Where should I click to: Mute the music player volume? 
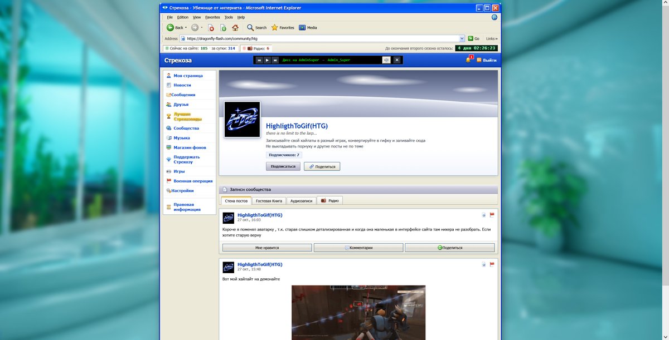point(386,60)
